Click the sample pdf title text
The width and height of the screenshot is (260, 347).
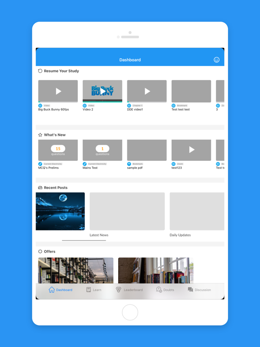pos(135,168)
